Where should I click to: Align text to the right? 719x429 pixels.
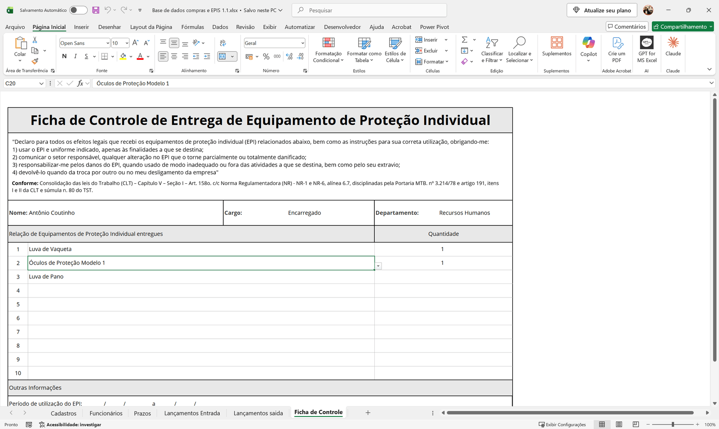tap(185, 56)
